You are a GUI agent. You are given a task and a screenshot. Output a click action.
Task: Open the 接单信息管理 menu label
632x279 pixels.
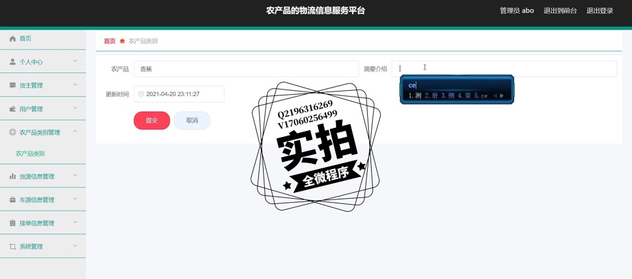coord(37,223)
